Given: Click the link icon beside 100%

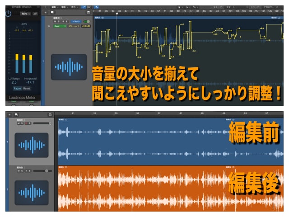Looking at the screenshot, I should tap(35, 14).
